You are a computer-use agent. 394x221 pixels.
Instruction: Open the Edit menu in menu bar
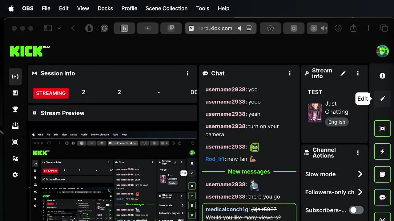pyautogui.click(x=64, y=8)
